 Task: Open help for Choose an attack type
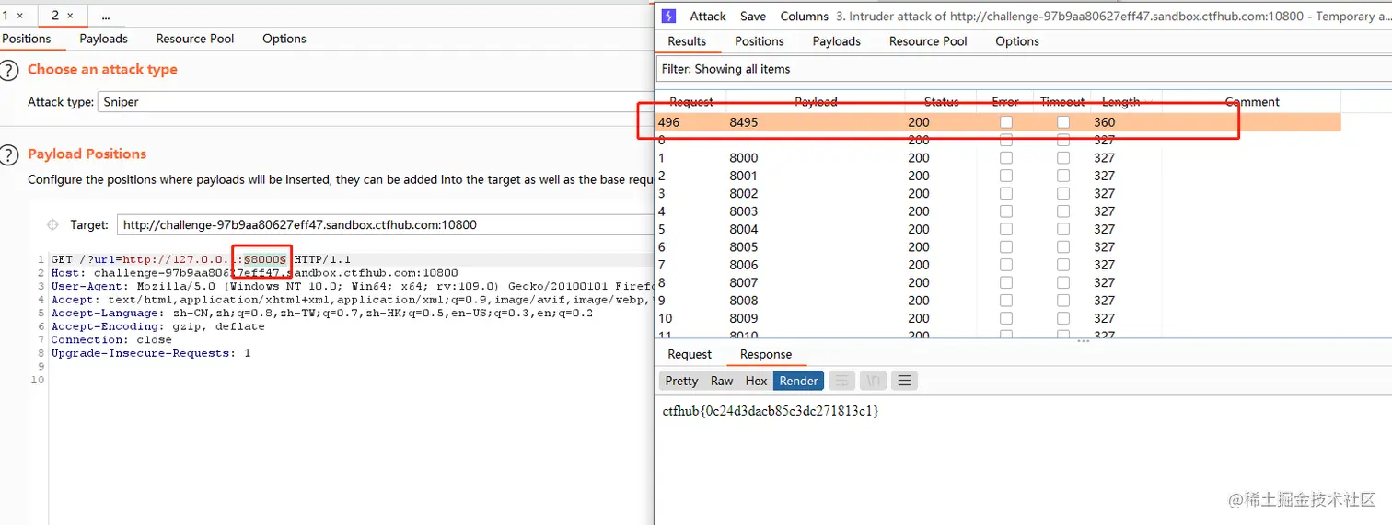tap(8, 71)
